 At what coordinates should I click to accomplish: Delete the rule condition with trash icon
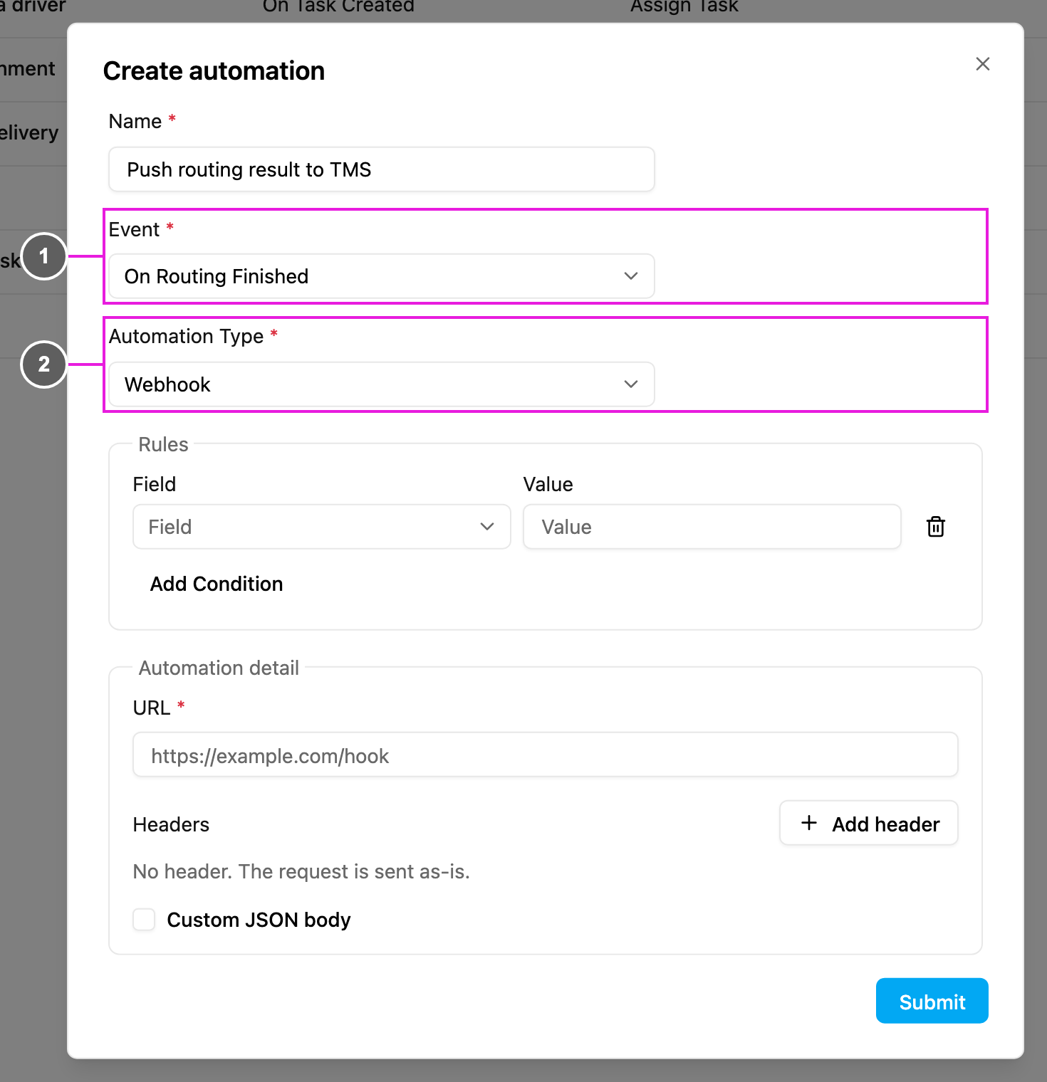(x=936, y=527)
